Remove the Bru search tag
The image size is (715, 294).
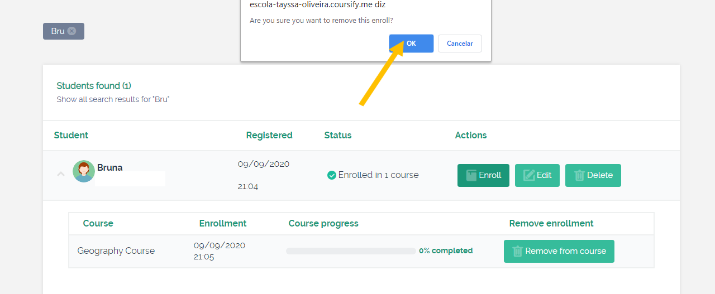tap(71, 31)
